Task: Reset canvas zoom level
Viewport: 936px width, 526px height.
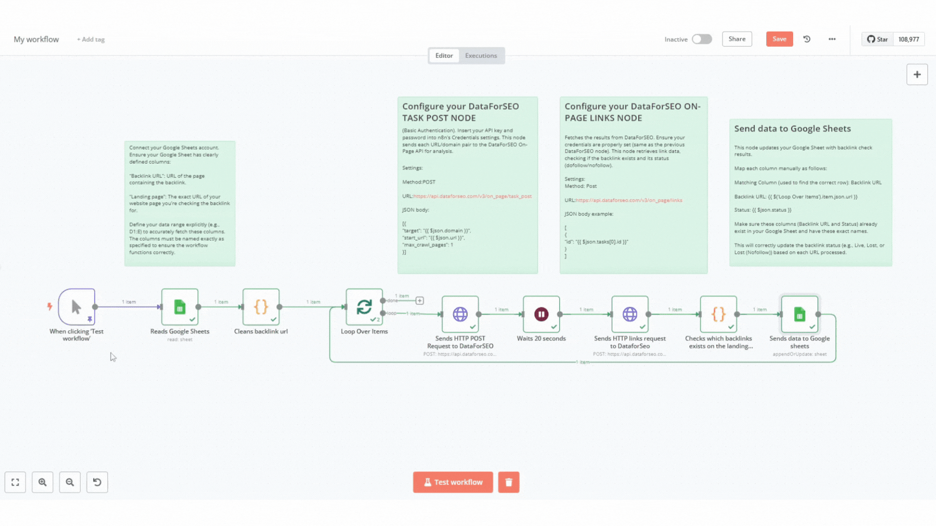Action: tap(97, 482)
